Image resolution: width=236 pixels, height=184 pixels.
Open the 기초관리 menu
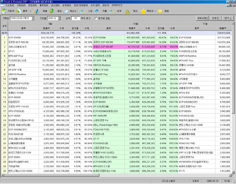(9, 5)
